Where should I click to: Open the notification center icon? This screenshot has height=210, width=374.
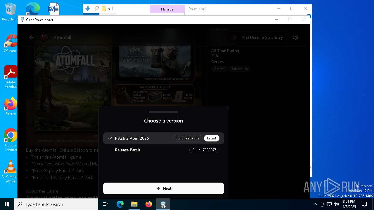point(364,204)
